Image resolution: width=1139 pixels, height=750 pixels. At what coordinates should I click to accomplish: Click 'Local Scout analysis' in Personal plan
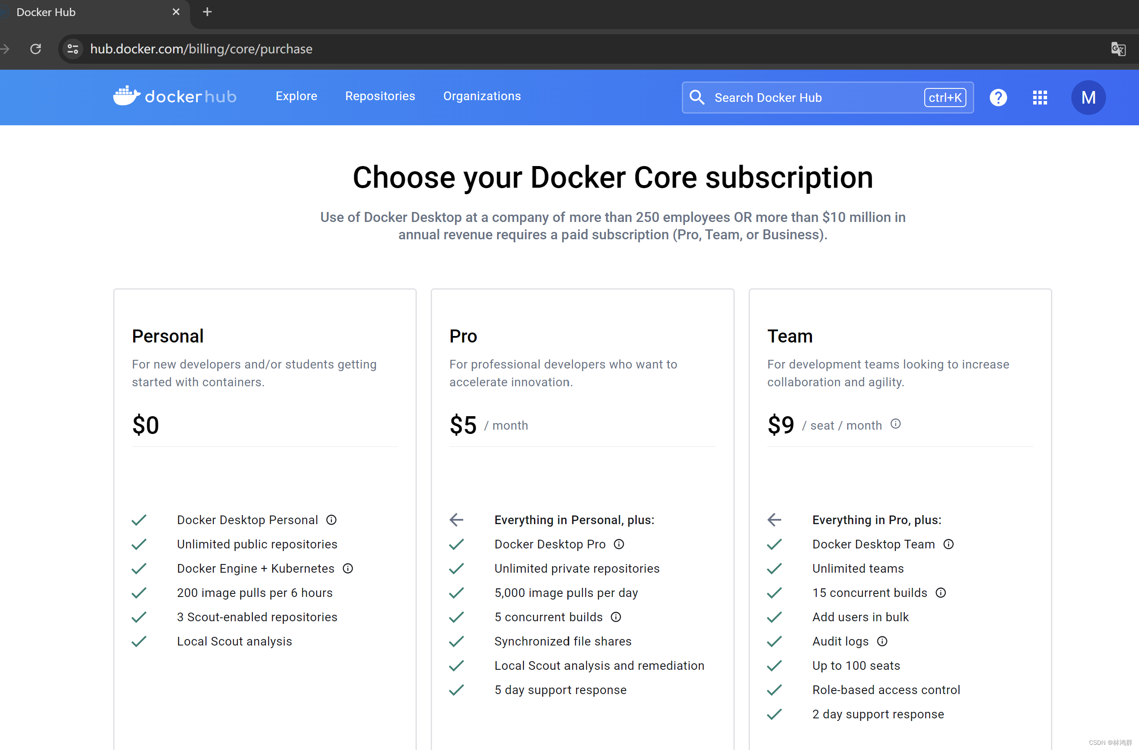235,642
